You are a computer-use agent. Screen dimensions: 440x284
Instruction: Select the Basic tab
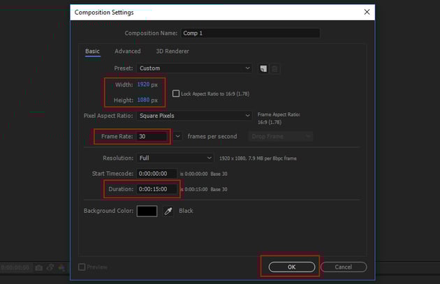(92, 51)
